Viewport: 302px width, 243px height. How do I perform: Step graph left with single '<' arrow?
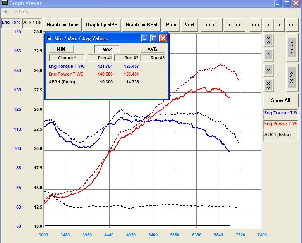pos(268,25)
